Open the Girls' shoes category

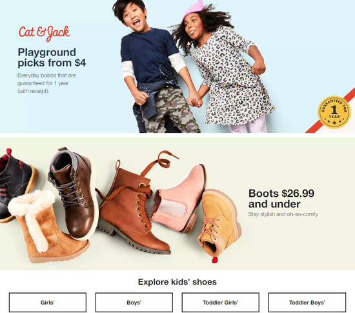click(x=48, y=303)
